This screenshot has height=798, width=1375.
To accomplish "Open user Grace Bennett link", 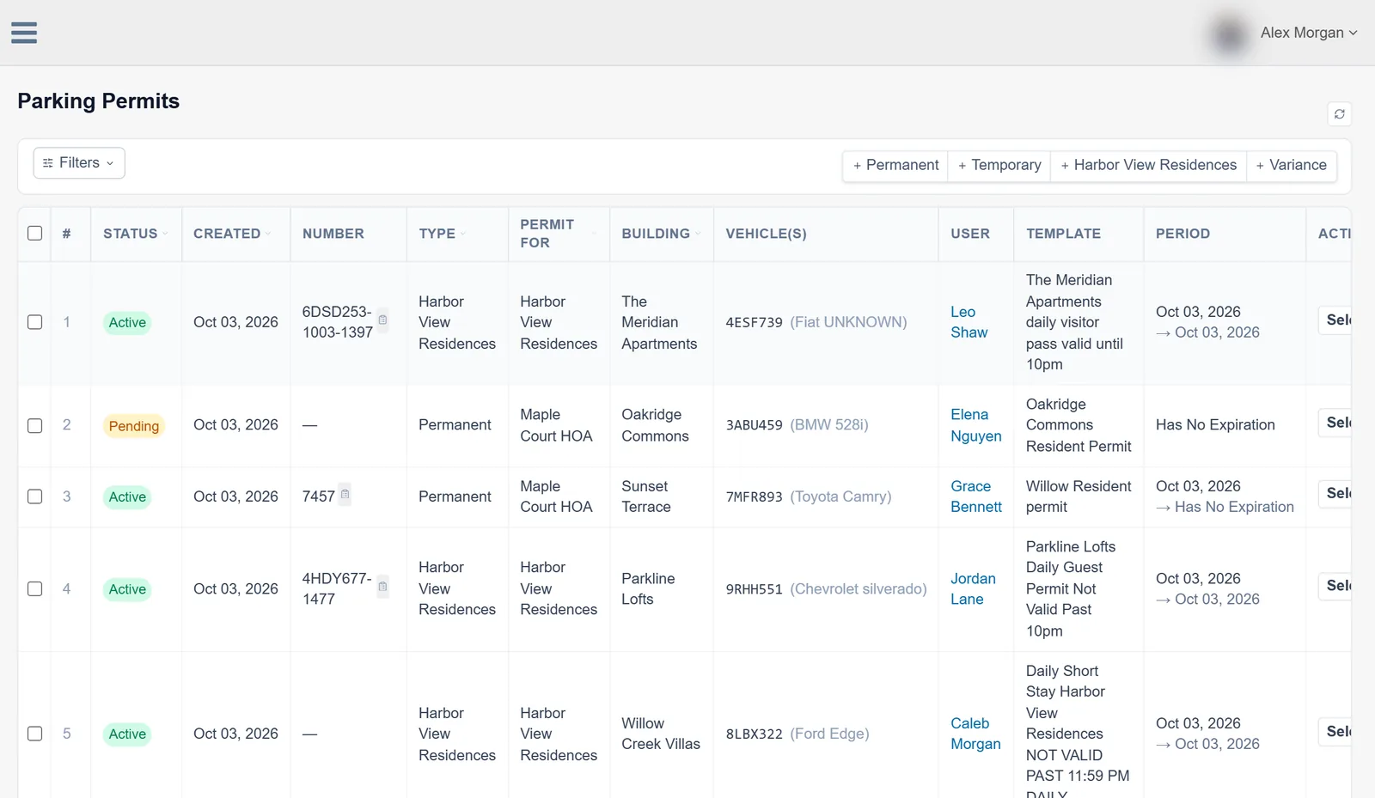I will pos(975,496).
